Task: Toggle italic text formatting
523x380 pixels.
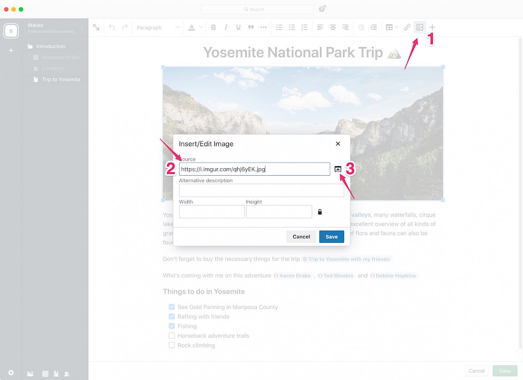Action: [226, 27]
